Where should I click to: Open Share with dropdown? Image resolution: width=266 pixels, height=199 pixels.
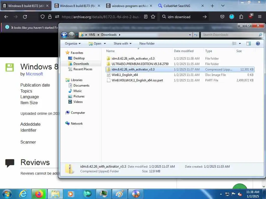[123, 44]
